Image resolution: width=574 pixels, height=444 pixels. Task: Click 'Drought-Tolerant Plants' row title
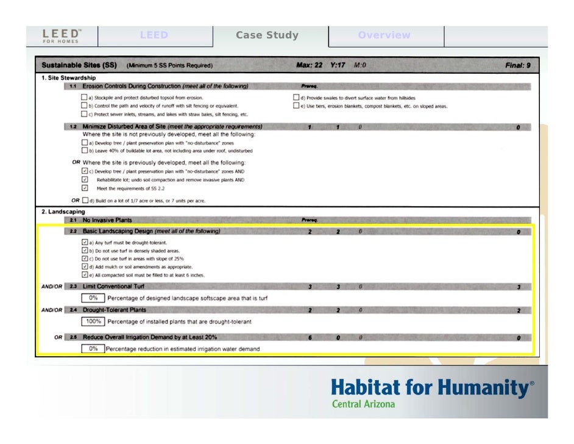[114, 310]
